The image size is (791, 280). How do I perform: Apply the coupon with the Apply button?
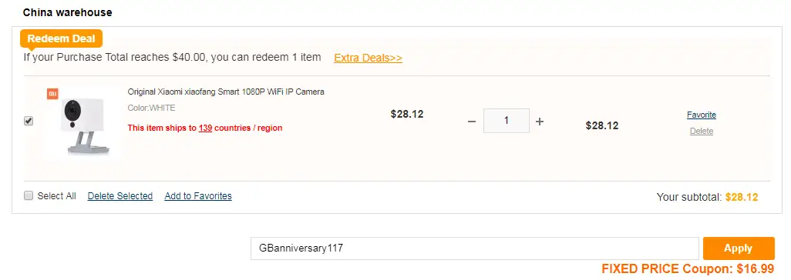click(x=739, y=248)
